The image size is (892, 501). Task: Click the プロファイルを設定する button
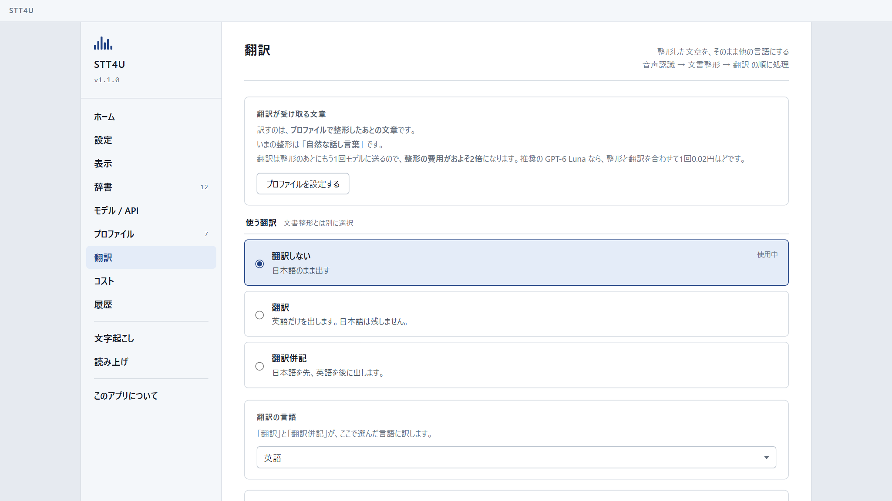303,184
